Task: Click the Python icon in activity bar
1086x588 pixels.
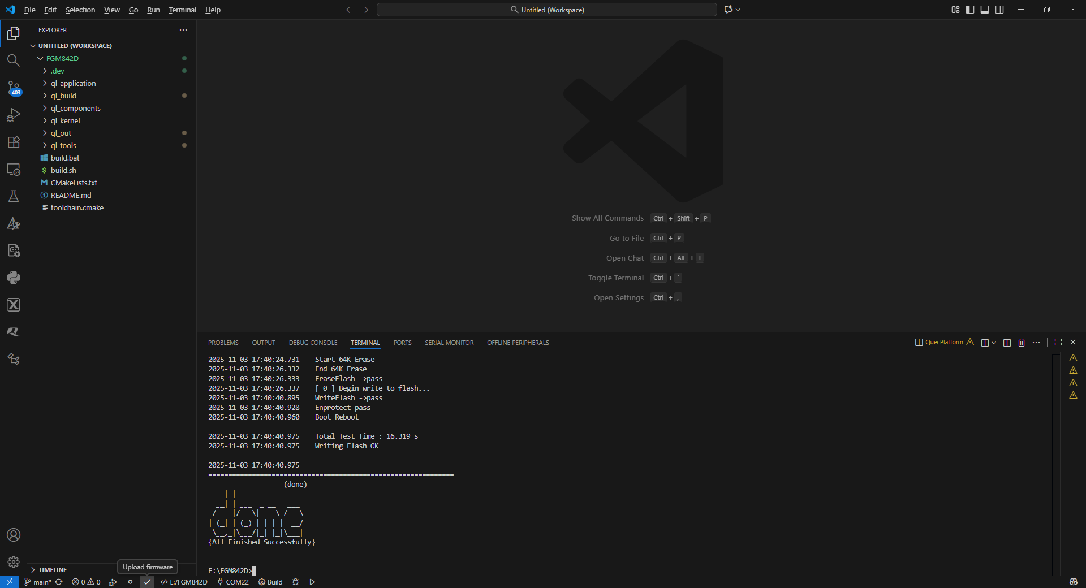Action: (14, 278)
